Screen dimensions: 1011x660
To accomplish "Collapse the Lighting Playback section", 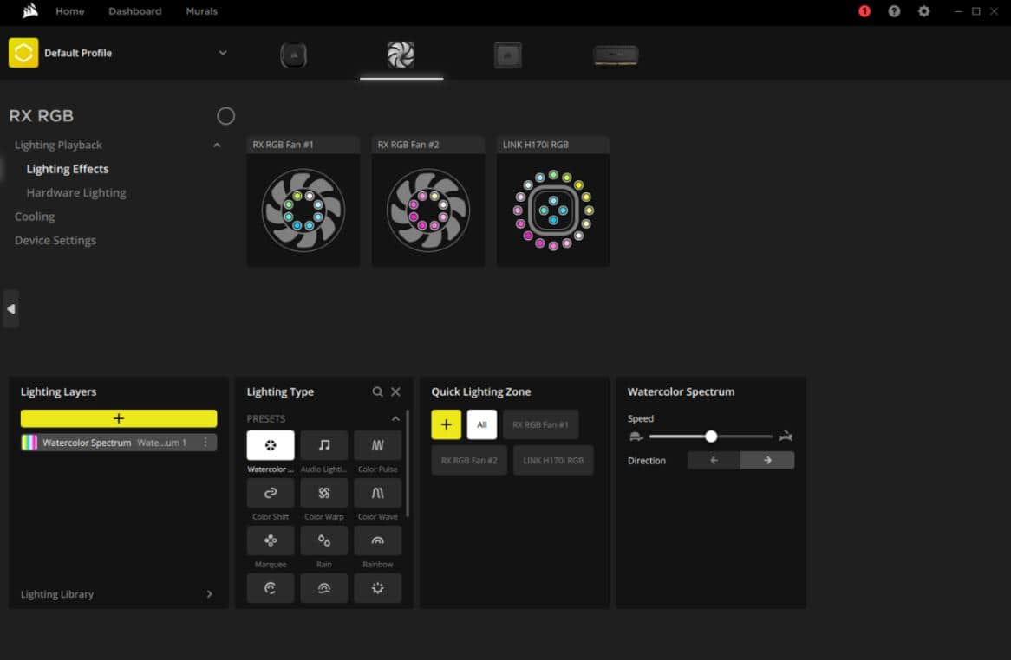I will [217, 145].
